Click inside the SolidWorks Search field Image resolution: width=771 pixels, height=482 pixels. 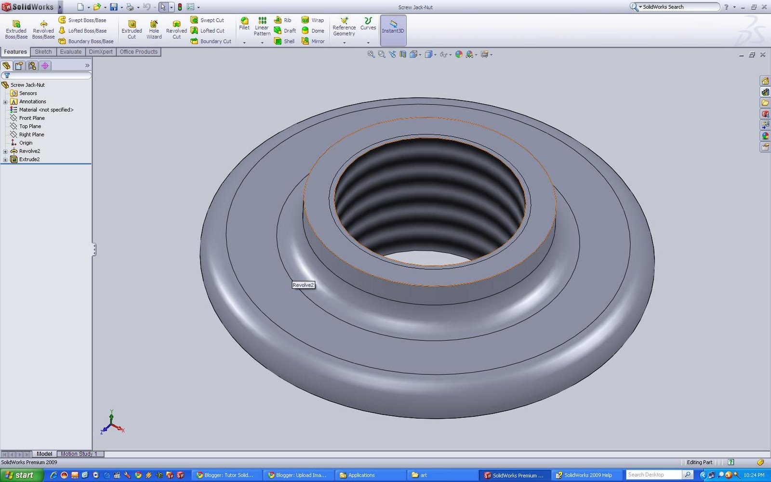point(675,7)
